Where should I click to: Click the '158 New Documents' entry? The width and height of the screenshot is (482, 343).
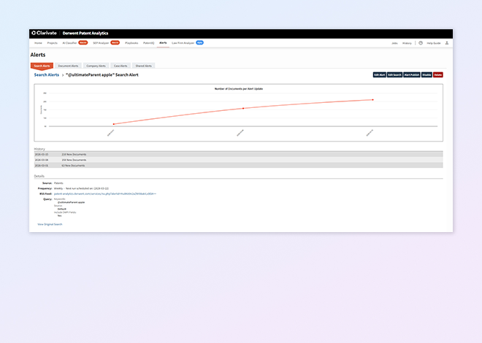(x=74, y=160)
